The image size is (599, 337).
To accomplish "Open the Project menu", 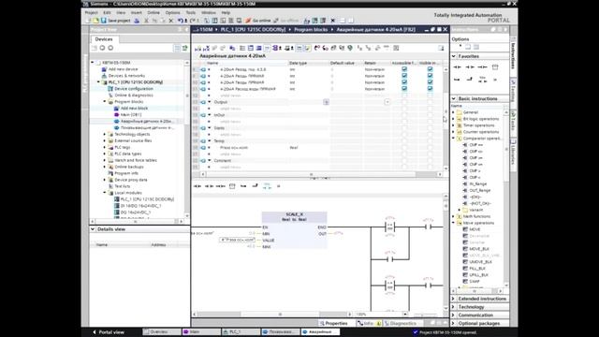I will [92, 12].
